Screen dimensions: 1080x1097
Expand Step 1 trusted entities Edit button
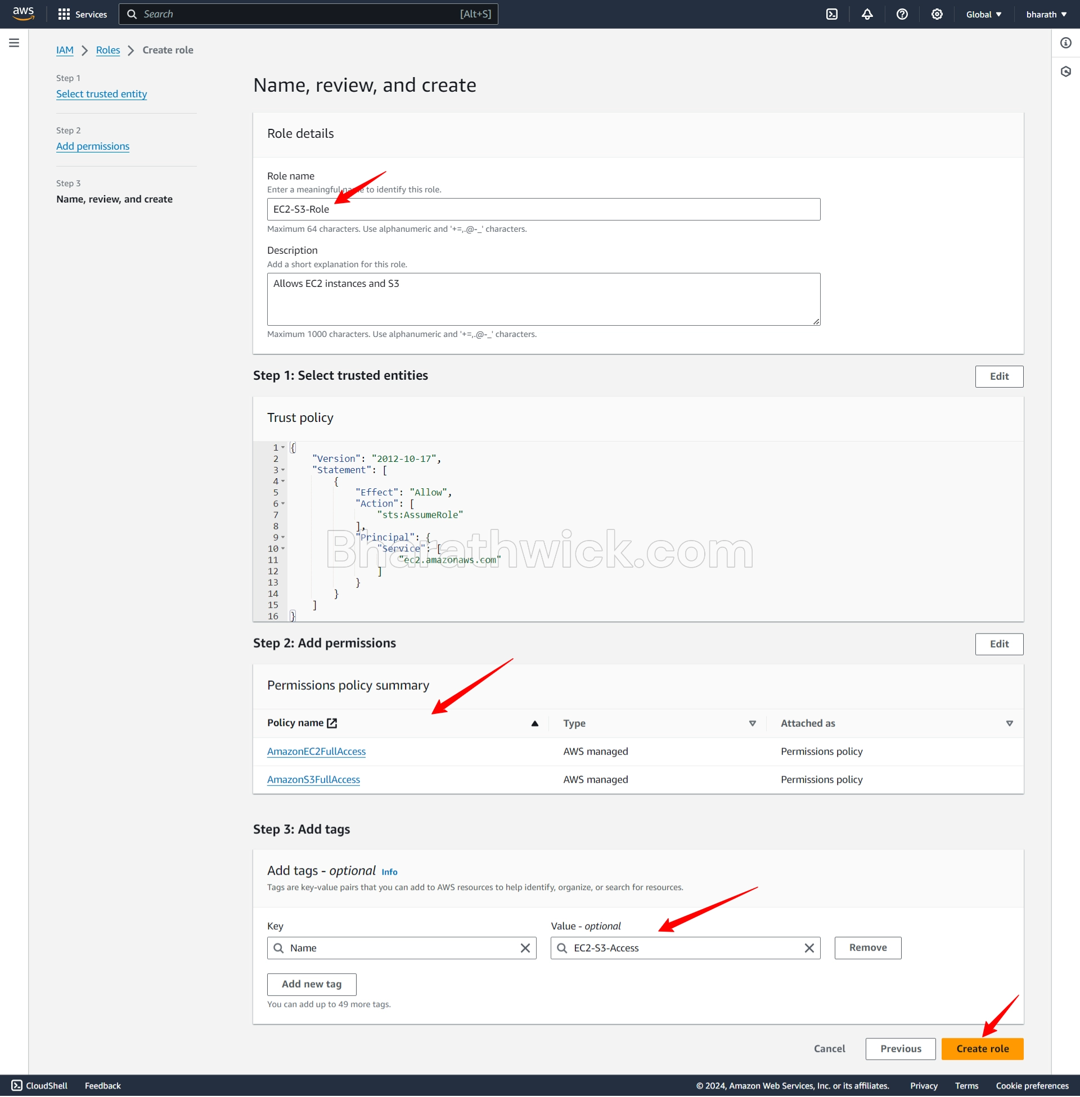coord(998,377)
